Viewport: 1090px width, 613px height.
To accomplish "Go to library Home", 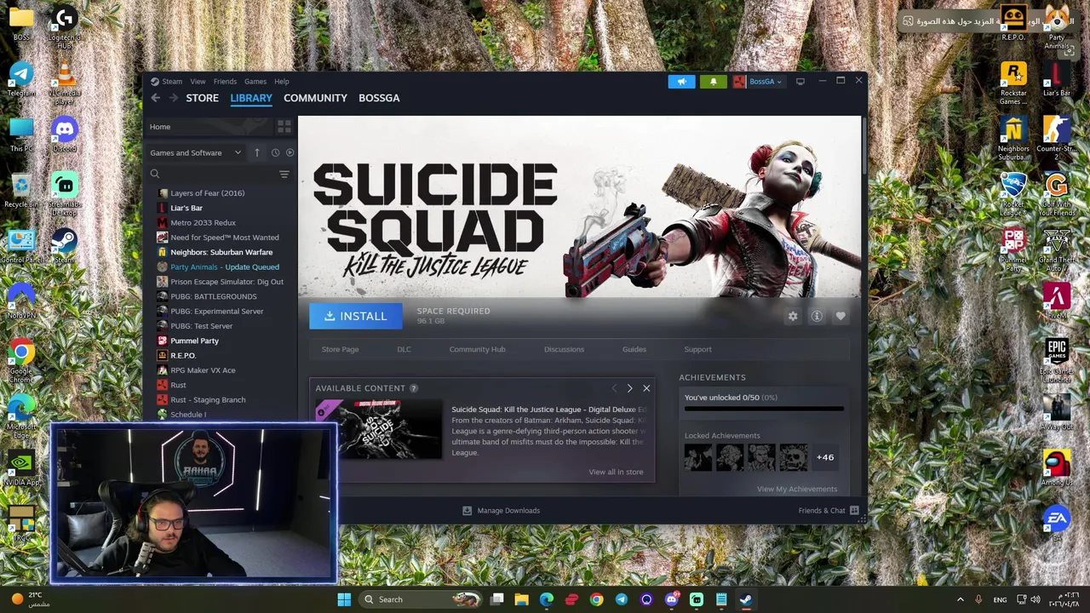I will (x=209, y=127).
